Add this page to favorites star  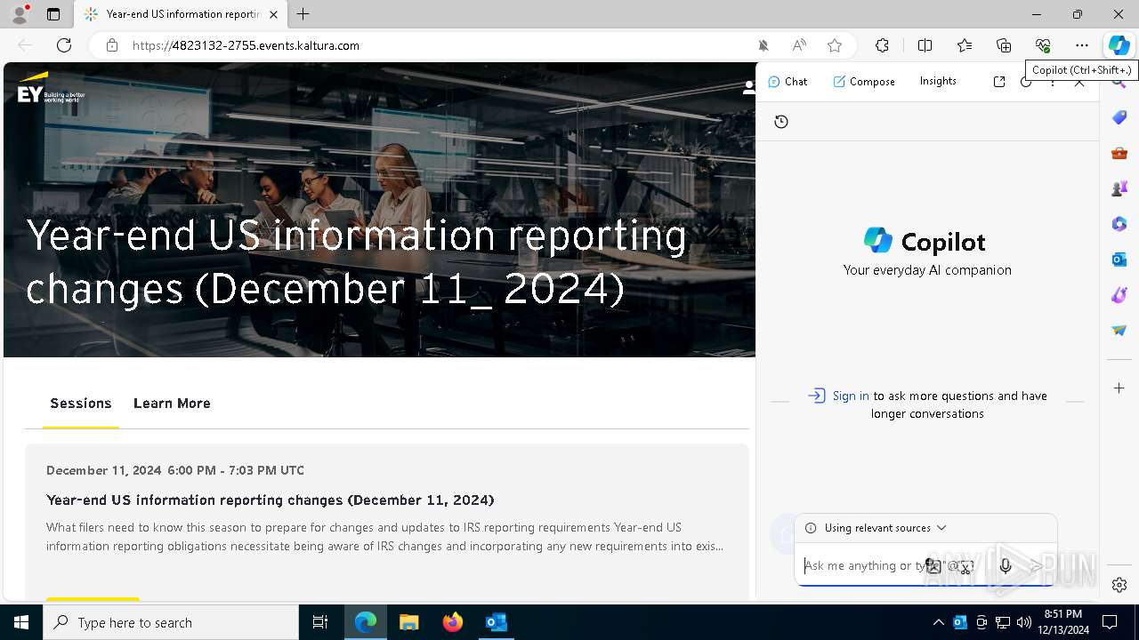[x=834, y=45]
